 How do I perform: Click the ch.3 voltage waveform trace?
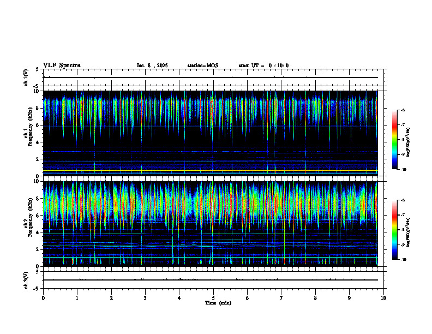211,280
